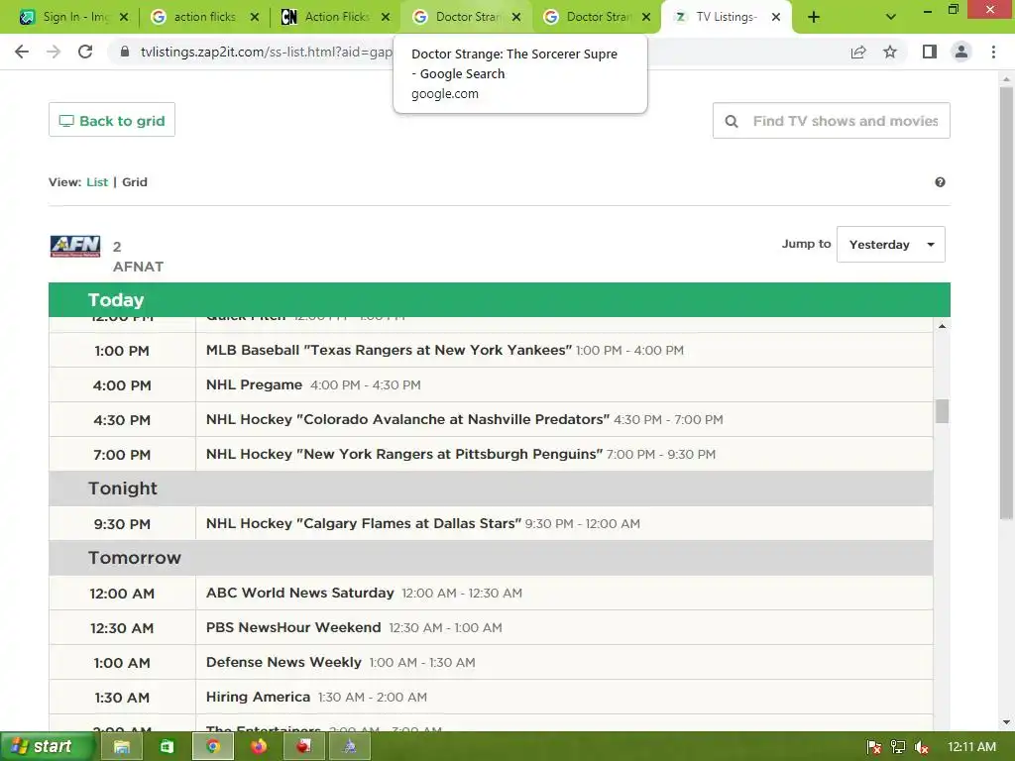Click the 4:30 PM time cell
The height and width of the screenshot is (761, 1015).
click(122, 419)
